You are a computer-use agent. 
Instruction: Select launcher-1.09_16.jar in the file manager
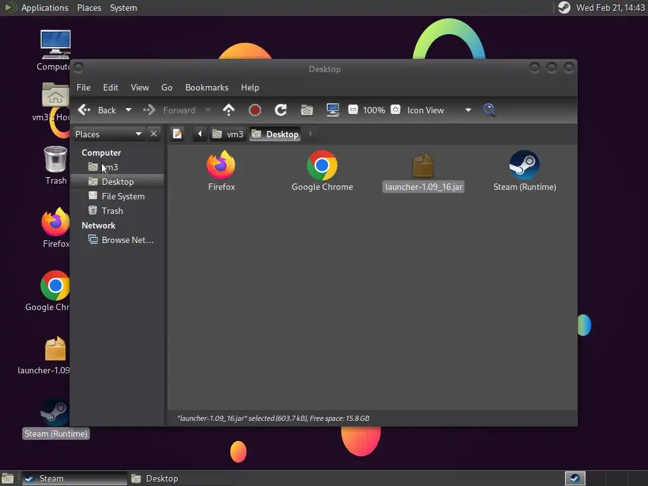coord(423,172)
